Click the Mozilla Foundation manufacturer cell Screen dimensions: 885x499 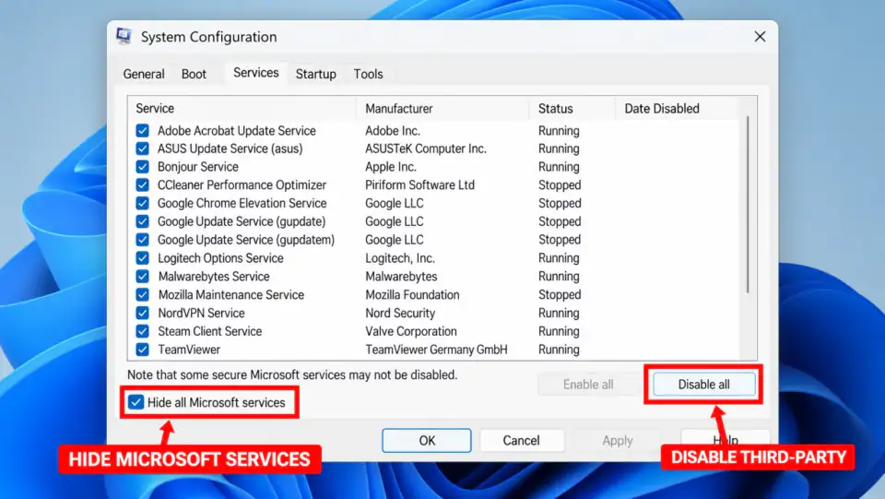coord(412,294)
